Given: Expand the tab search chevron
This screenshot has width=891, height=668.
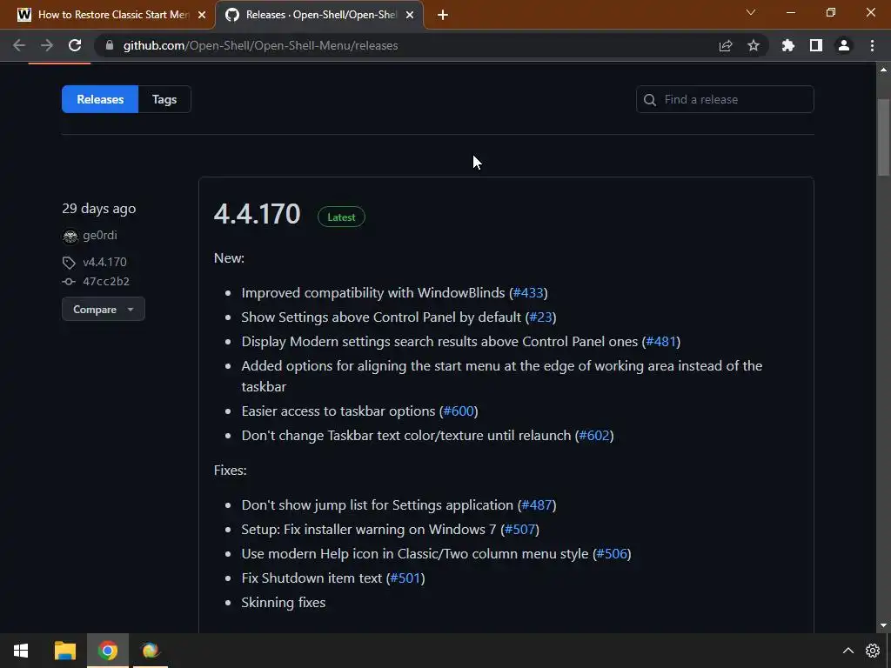Looking at the screenshot, I should pos(751,12).
